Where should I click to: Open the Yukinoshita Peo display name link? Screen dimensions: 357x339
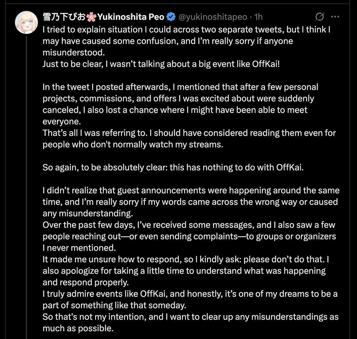tap(103, 17)
